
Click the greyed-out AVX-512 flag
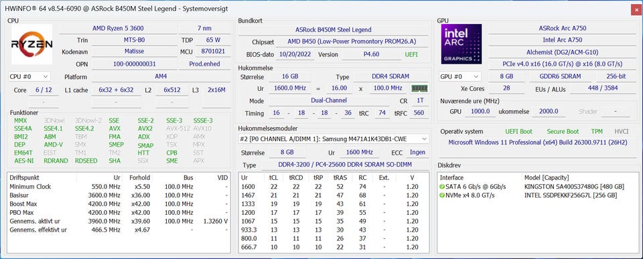tap(178, 128)
